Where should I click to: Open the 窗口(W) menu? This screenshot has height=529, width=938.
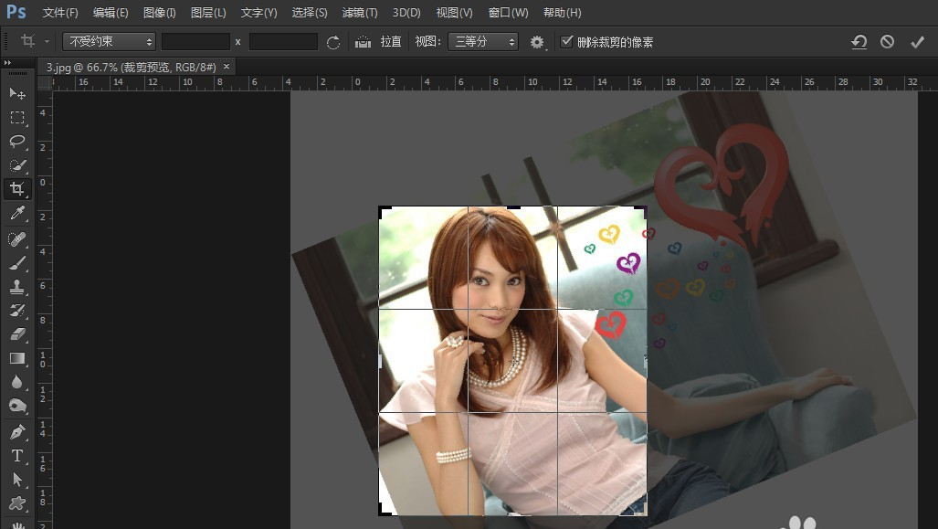(x=508, y=13)
